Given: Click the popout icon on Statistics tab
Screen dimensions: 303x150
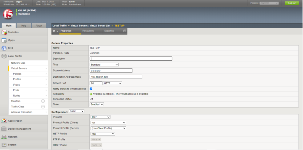Looking at the screenshot, I should click(125, 31).
